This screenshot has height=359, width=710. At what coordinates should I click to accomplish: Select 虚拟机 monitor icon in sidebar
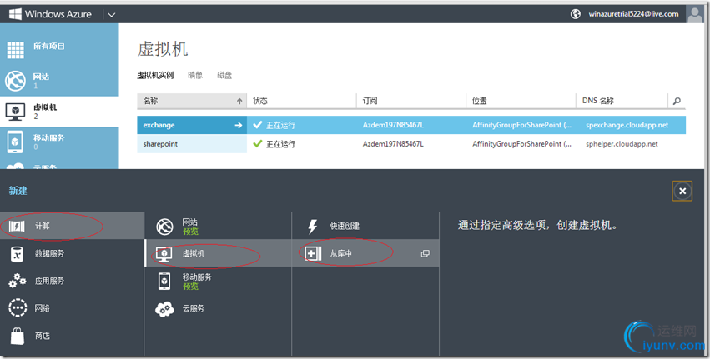click(15, 112)
